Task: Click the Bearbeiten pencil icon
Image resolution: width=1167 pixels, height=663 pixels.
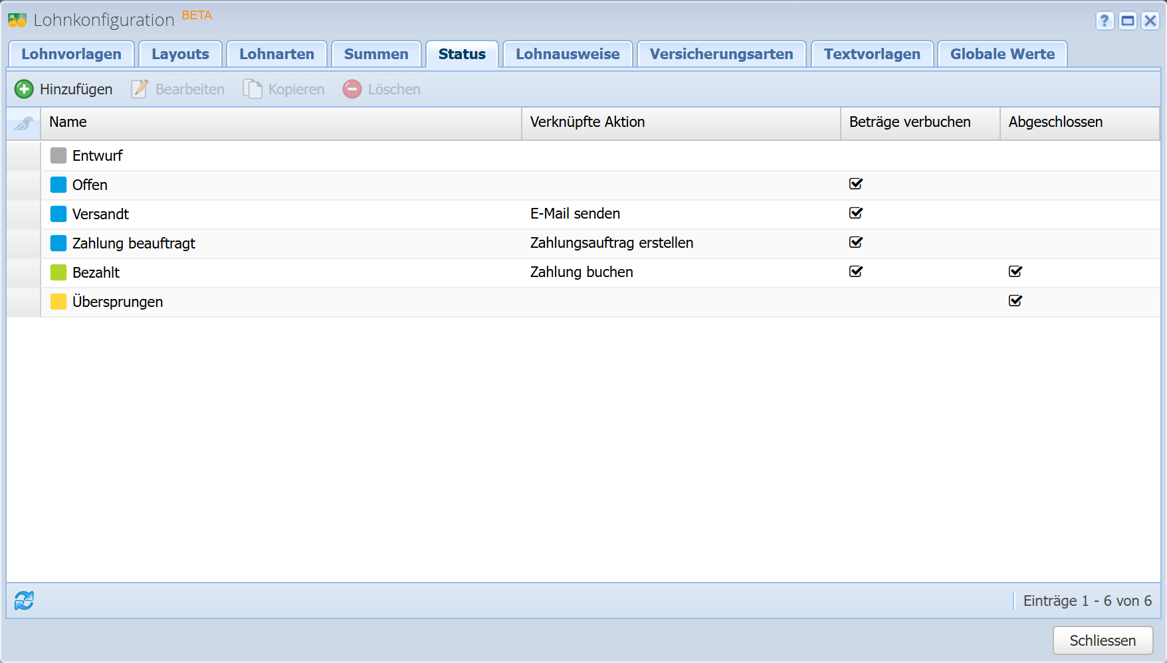Action: pyautogui.click(x=140, y=89)
